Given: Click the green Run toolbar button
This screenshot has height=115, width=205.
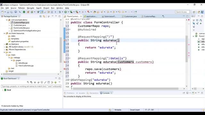Looking at the screenshot, I should pyautogui.click(x=65, y=12).
